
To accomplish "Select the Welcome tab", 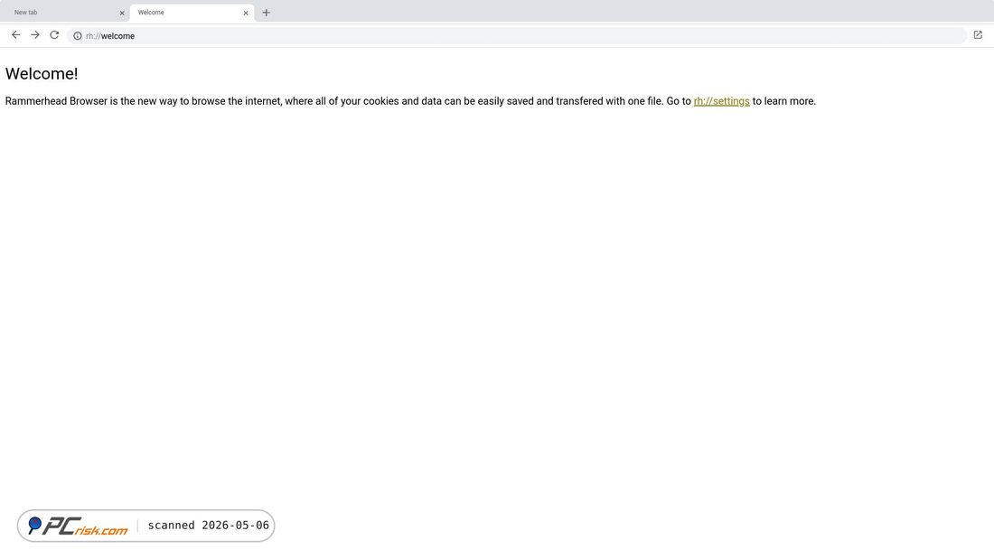I will [x=192, y=13].
